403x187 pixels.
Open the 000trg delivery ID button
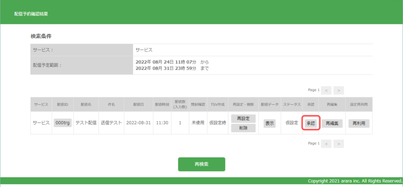pyautogui.click(x=63, y=123)
